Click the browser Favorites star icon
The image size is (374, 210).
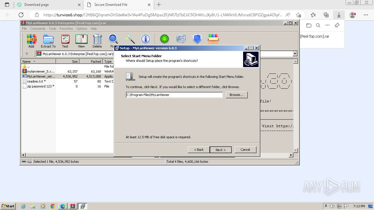tap(313, 15)
